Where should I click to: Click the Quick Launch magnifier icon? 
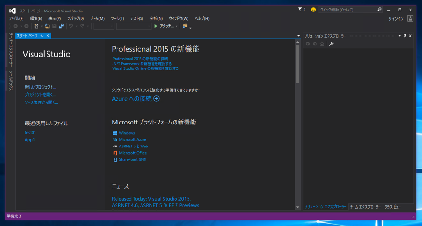tap(379, 10)
